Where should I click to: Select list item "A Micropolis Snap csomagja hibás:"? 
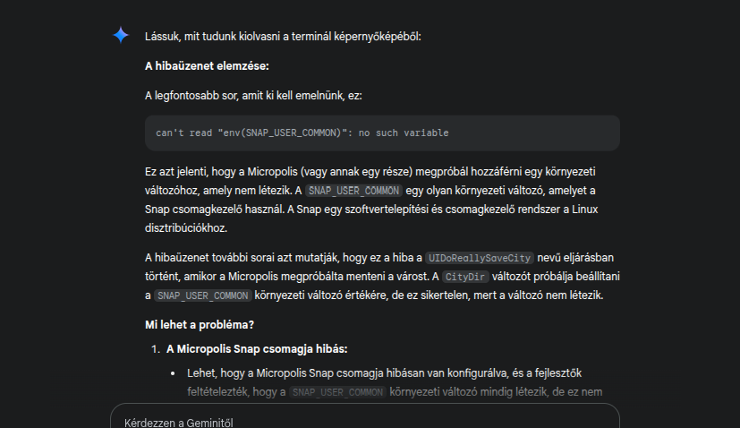[x=257, y=348]
